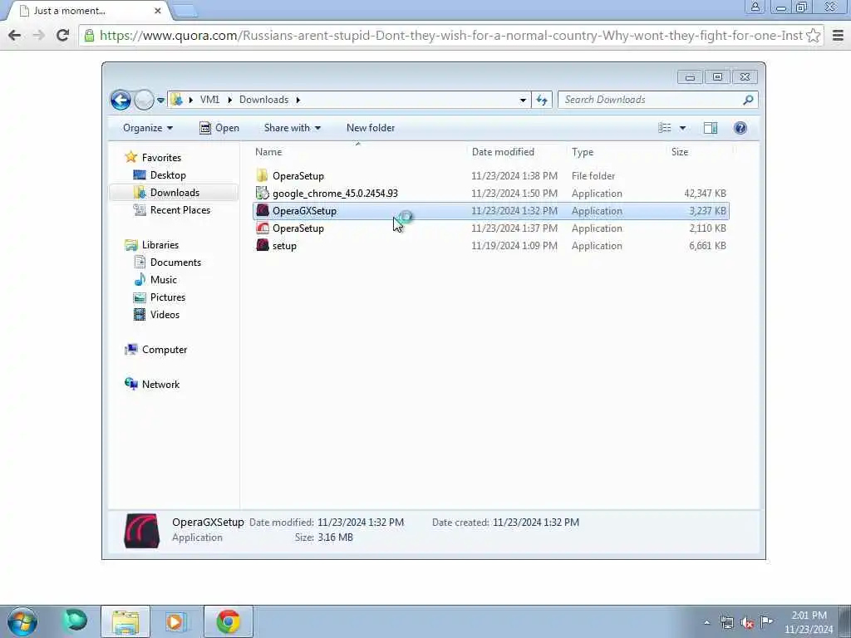
Task: Bookmark this page with the star icon
Action: click(813, 35)
